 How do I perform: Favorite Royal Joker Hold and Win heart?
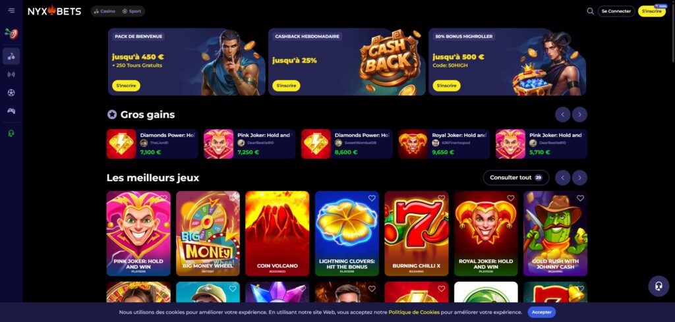(511, 198)
